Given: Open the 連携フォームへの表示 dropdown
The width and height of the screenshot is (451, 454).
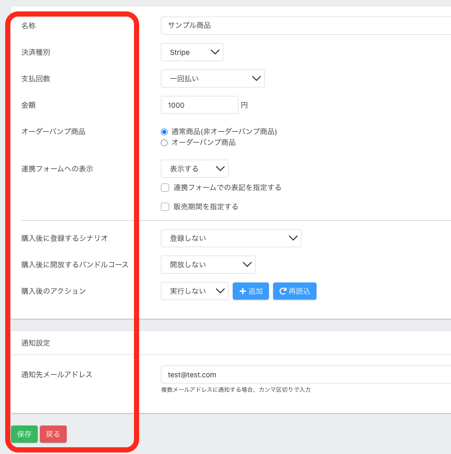Looking at the screenshot, I should click(194, 169).
